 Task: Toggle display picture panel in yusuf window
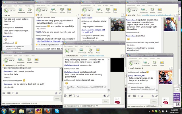click(x=171, y=68)
